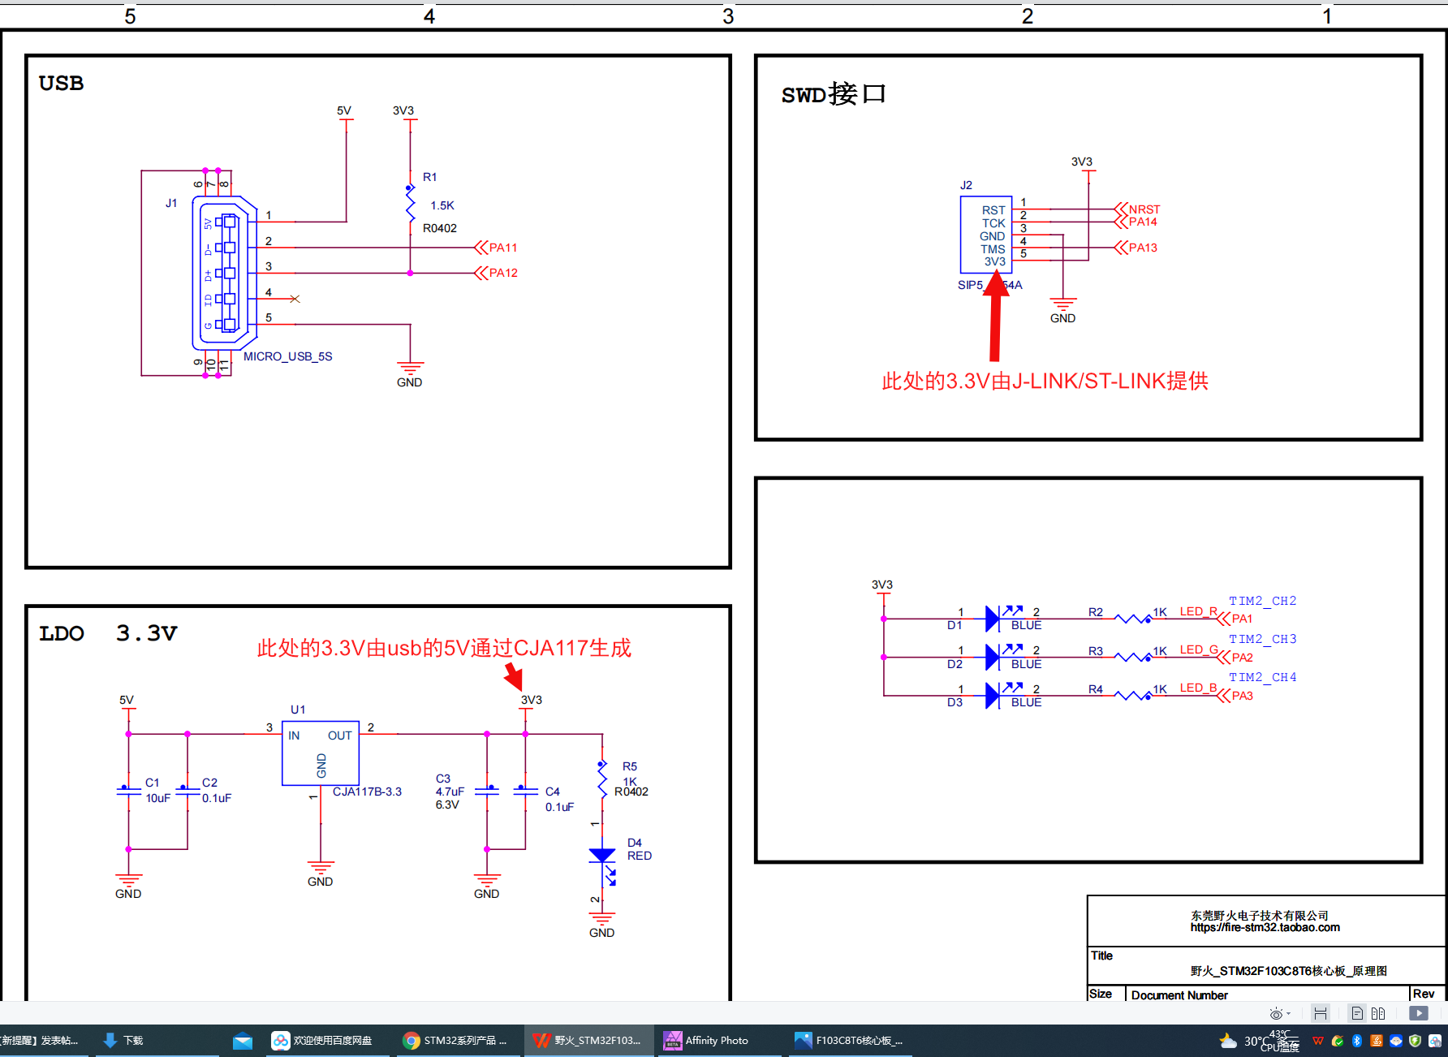Open F103C8T6核心板 photo viewer window
1448x1057 pixels.
(x=849, y=1041)
